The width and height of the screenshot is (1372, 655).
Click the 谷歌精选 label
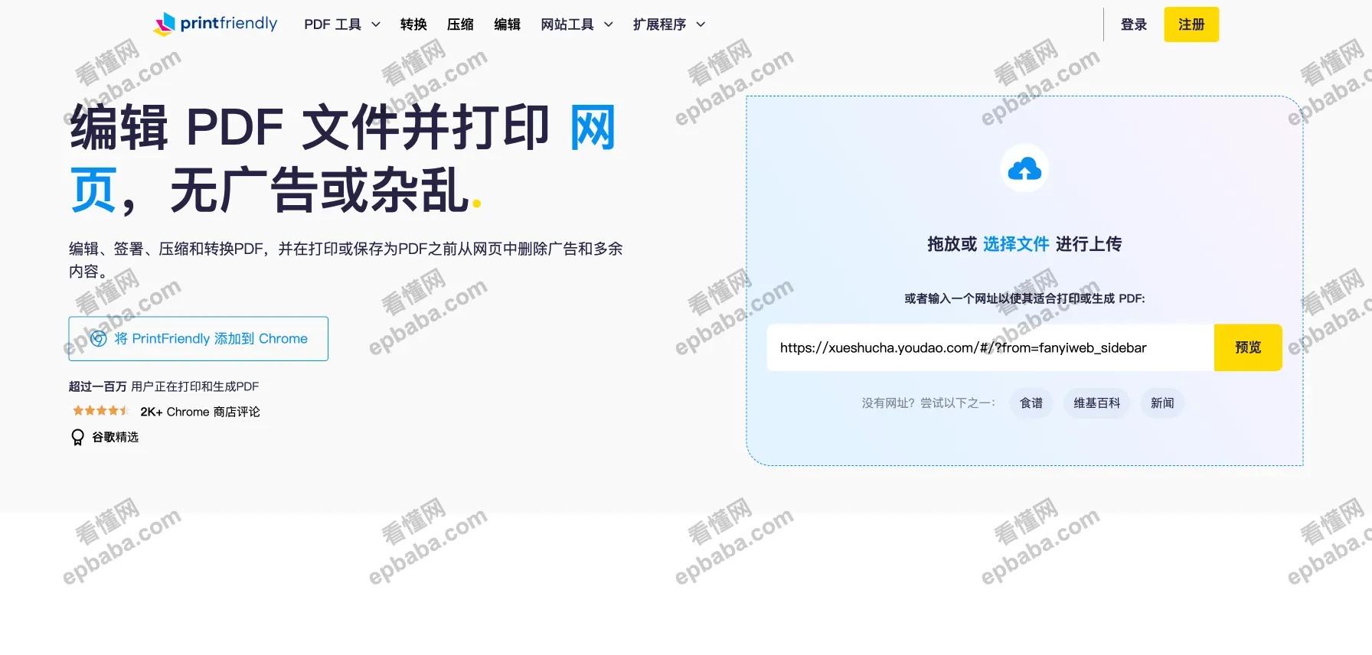click(x=115, y=437)
